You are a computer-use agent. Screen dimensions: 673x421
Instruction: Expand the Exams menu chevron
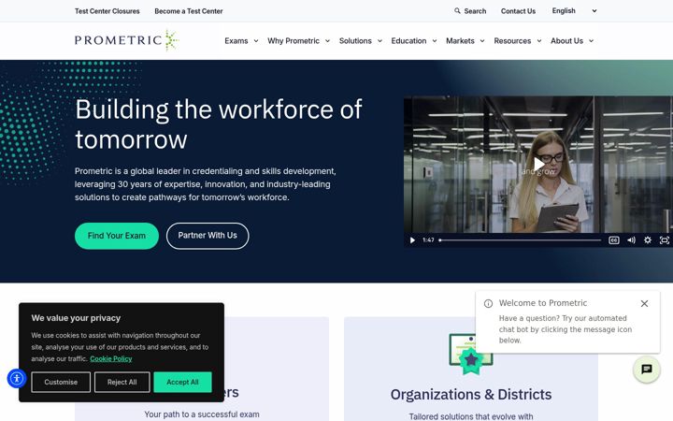coord(256,41)
